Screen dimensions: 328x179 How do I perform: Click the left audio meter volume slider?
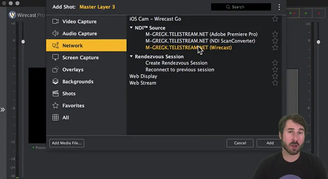tap(23, 41)
